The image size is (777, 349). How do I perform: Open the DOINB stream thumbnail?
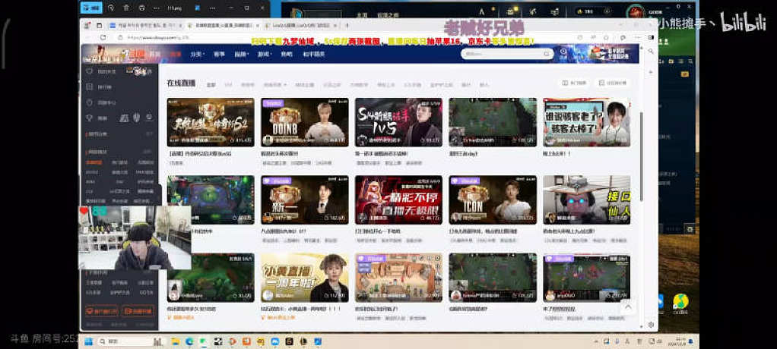coord(304,121)
